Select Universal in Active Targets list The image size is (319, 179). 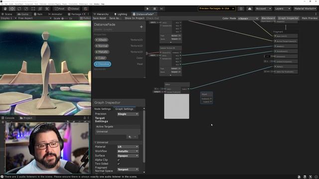pos(118,132)
